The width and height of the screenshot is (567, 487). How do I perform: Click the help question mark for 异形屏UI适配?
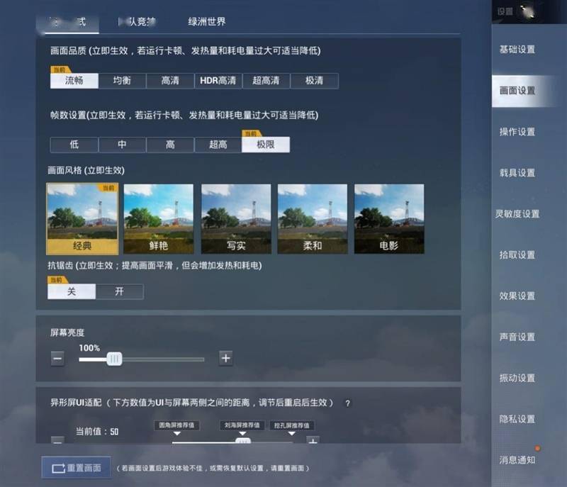point(347,403)
